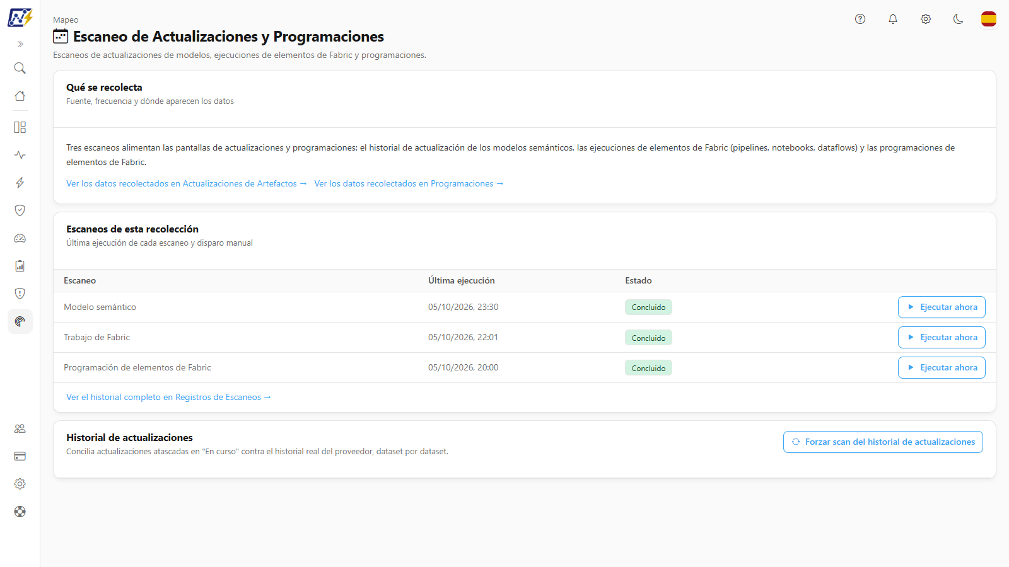
Task: Toggle dark mode with the moon icon
Action: (x=959, y=19)
